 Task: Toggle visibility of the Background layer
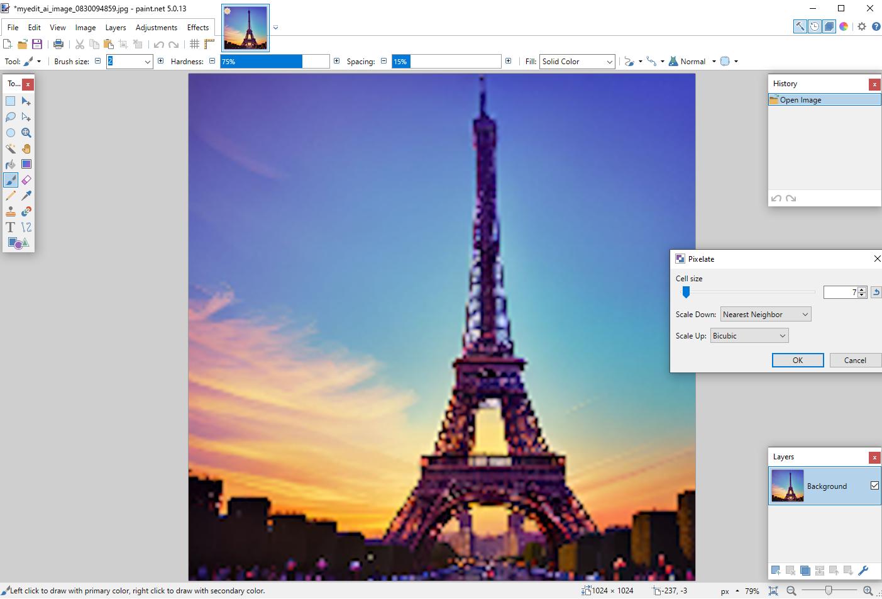[874, 485]
